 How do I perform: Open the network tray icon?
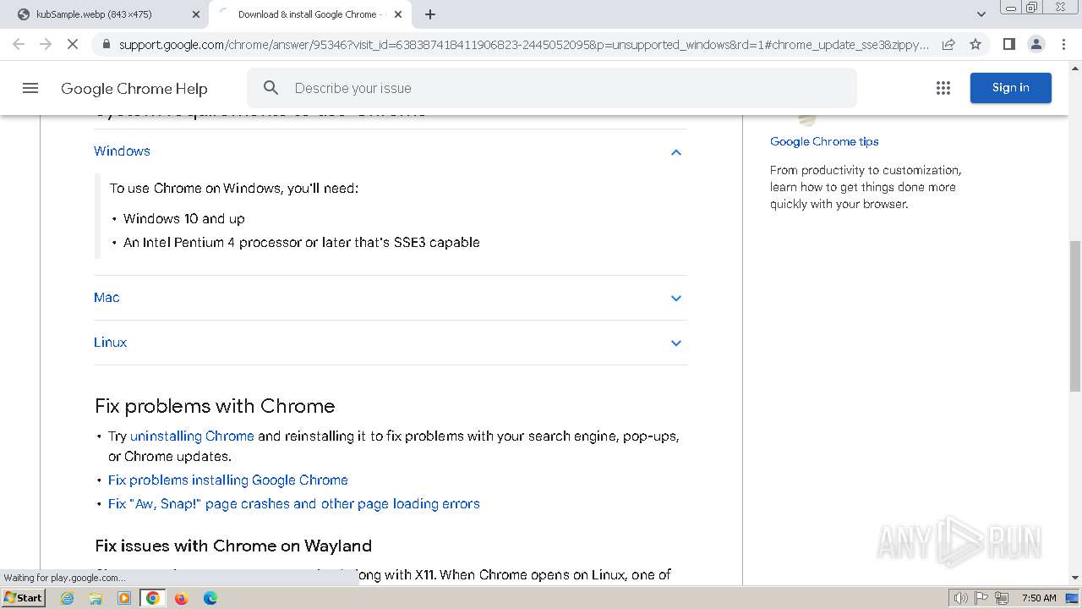pyautogui.click(x=1003, y=598)
